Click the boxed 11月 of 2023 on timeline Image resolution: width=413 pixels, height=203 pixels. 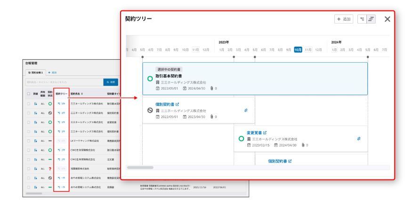point(308,50)
